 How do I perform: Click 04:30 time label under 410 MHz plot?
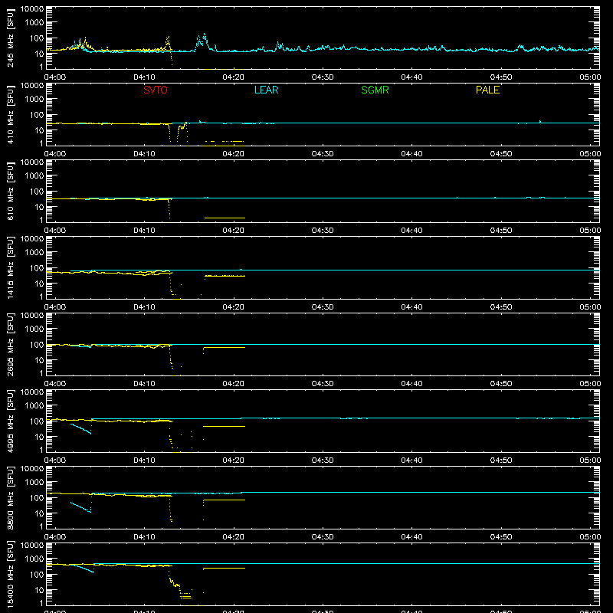[x=323, y=154]
